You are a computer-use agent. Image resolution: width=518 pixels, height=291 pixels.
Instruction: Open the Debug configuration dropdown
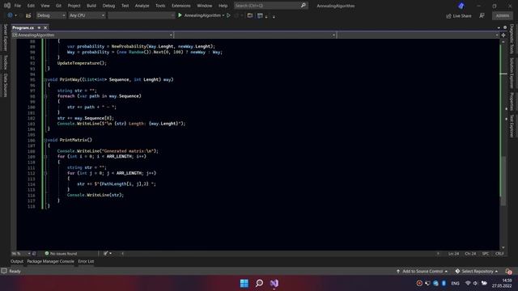click(51, 15)
